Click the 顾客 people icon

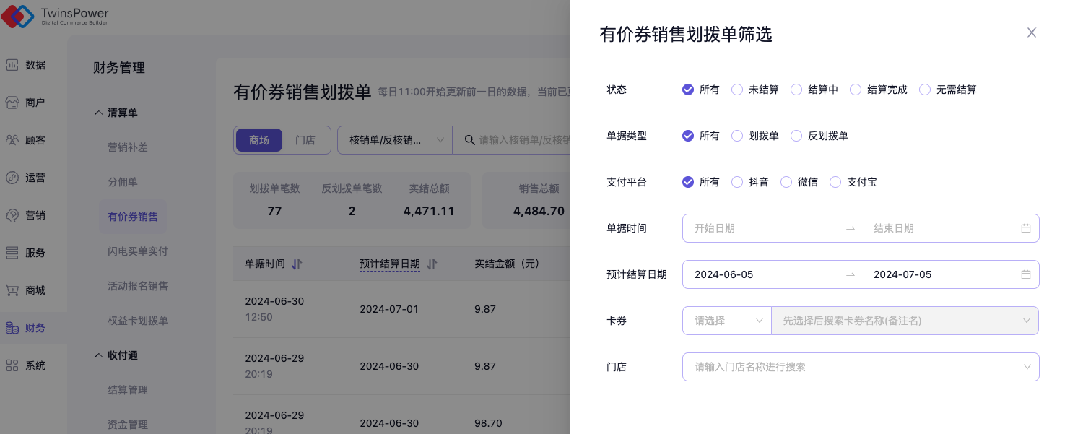point(12,140)
